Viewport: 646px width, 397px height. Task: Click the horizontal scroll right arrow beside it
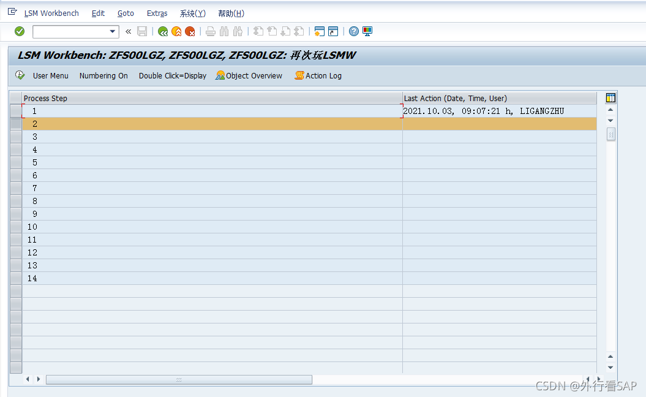(x=39, y=379)
